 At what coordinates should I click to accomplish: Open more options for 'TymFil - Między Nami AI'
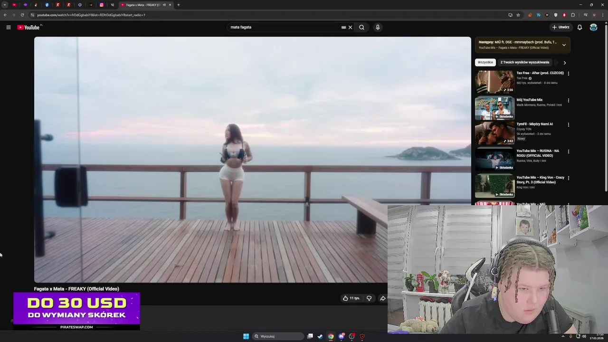[x=568, y=125]
